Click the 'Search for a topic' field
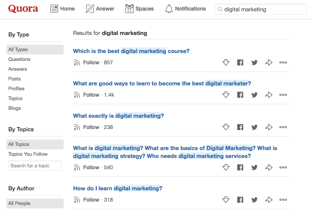This screenshot has height=211, width=311. [35, 165]
